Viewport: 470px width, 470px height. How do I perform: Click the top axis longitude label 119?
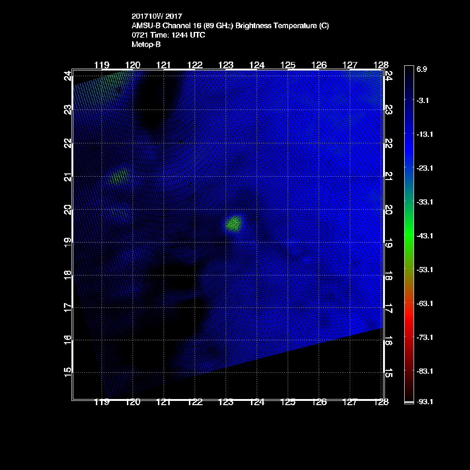(102, 65)
